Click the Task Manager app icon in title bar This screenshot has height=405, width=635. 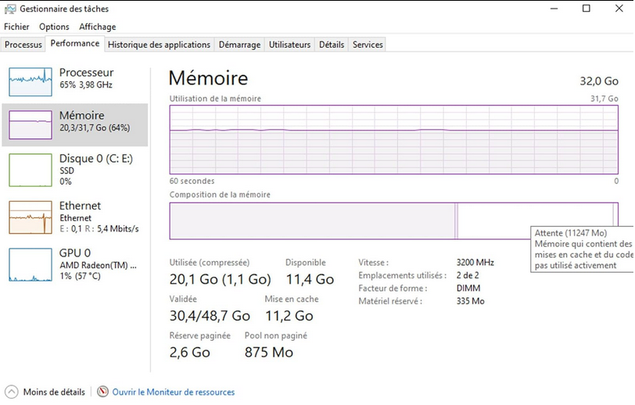tap(10, 9)
